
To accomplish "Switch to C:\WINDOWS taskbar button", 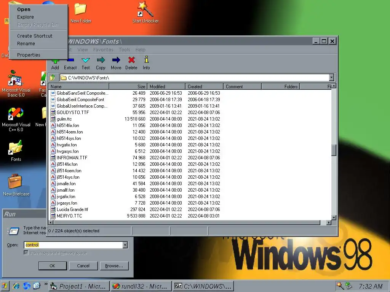I will tap(203, 286).
